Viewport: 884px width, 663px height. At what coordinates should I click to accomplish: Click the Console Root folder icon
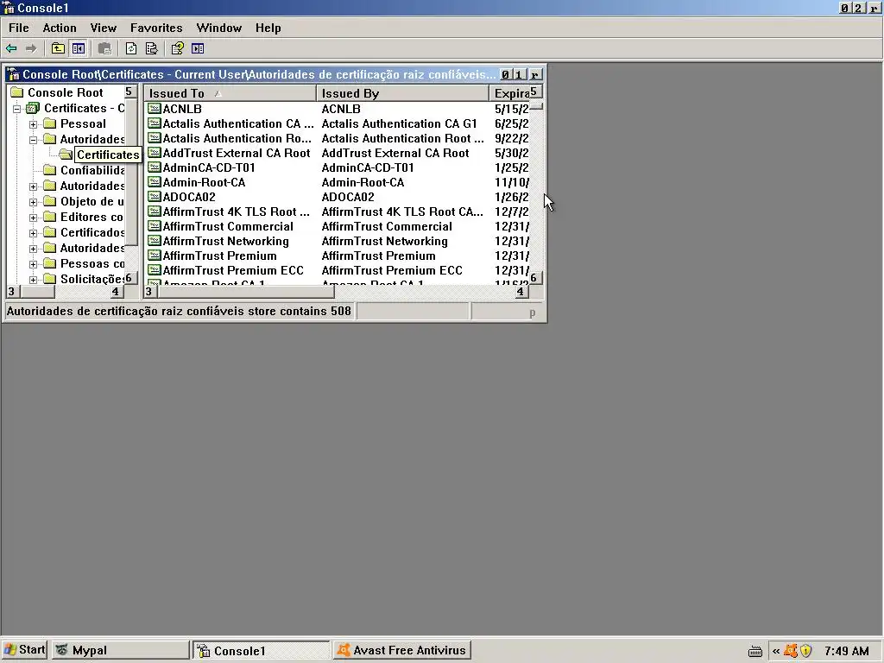(x=17, y=92)
